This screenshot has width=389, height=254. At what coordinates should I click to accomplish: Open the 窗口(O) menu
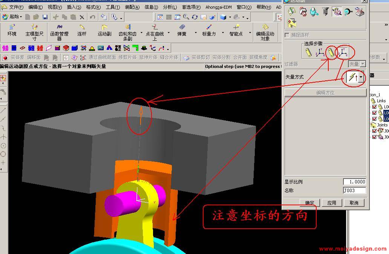point(244,7)
